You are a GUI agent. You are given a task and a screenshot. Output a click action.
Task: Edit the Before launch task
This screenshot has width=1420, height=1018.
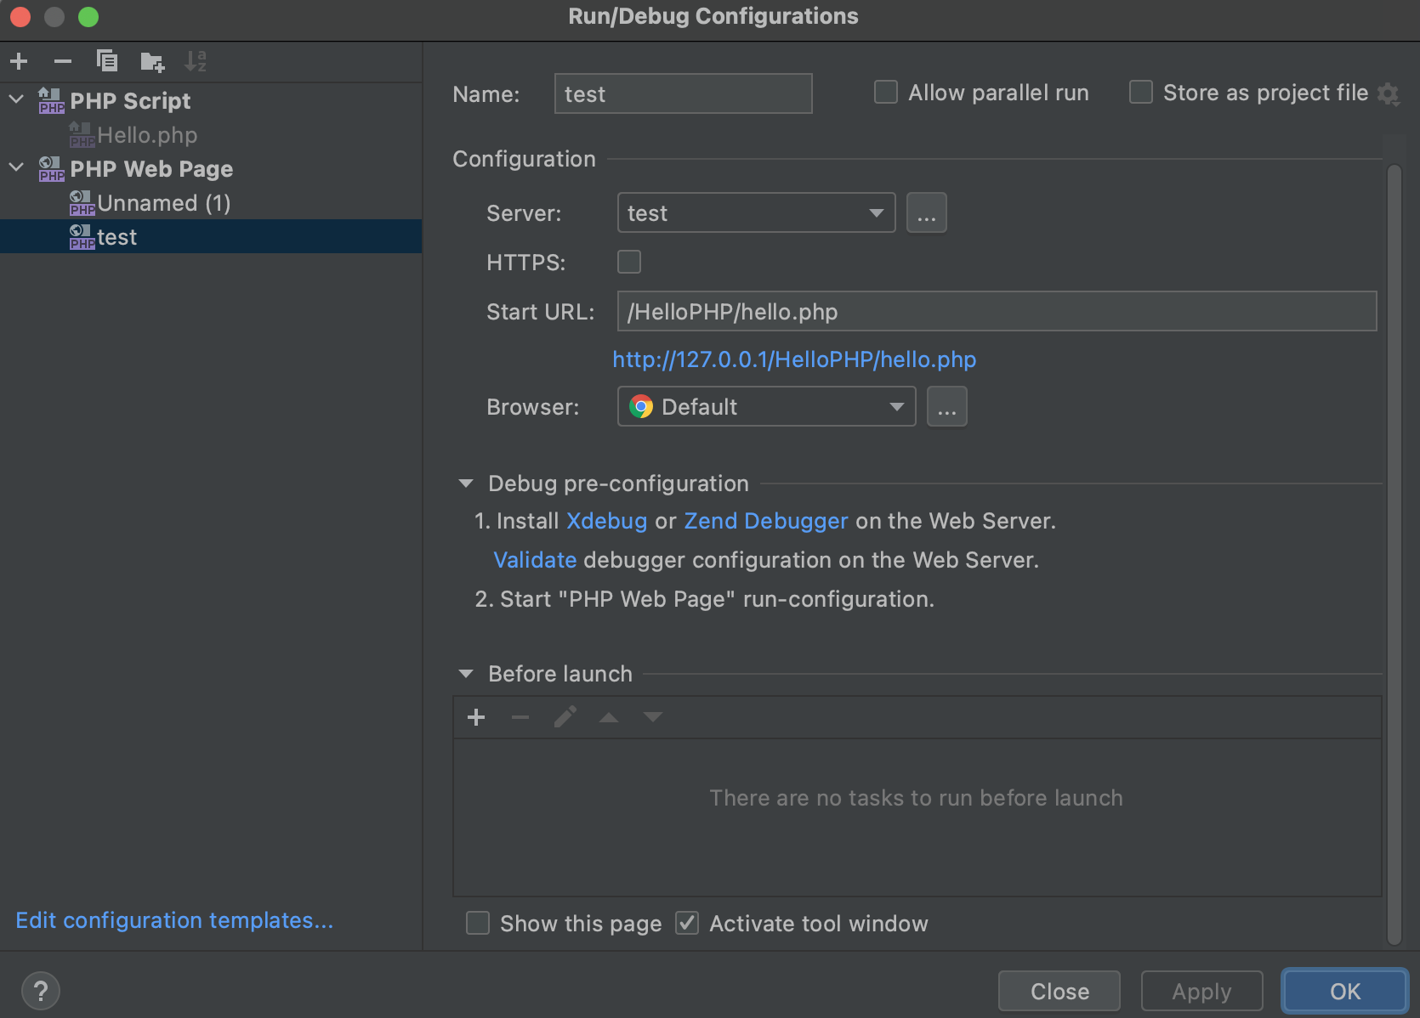point(565,717)
